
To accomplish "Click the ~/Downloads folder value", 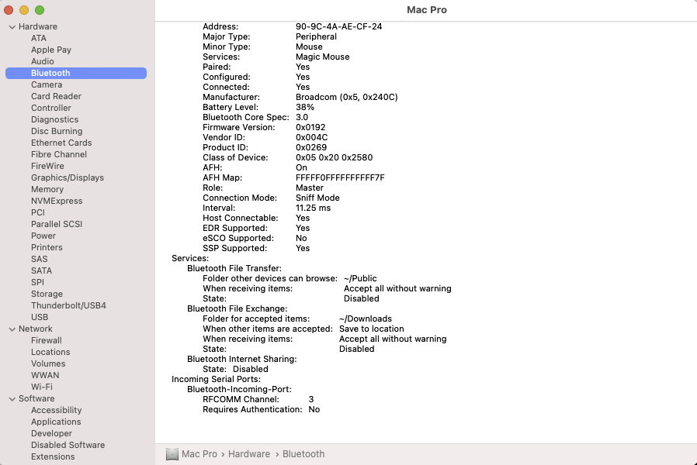I will click(366, 319).
